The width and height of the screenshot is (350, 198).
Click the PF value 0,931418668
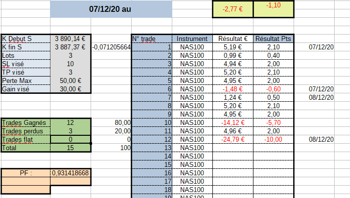(70, 173)
